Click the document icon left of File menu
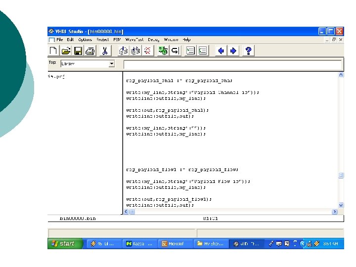356x267 pixels. click(x=52, y=40)
